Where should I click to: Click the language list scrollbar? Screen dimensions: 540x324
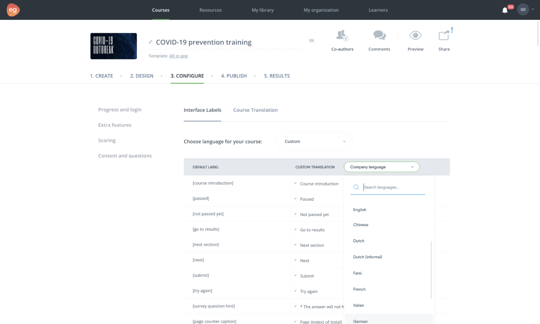click(x=431, y=270)
